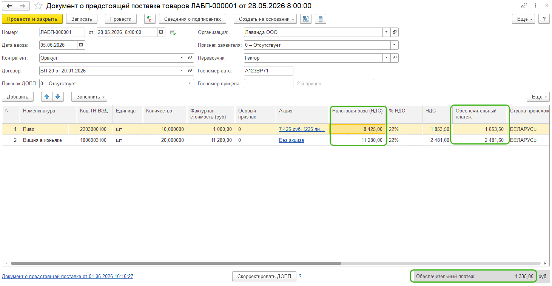Open the Без акциза link

click(291, 140)
